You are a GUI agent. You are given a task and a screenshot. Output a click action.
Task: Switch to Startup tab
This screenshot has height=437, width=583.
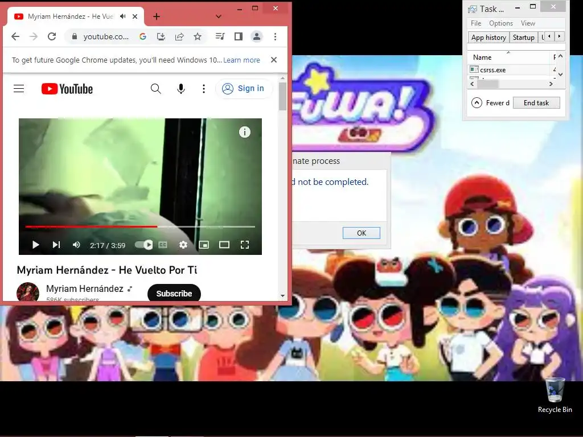coord(524,37)
